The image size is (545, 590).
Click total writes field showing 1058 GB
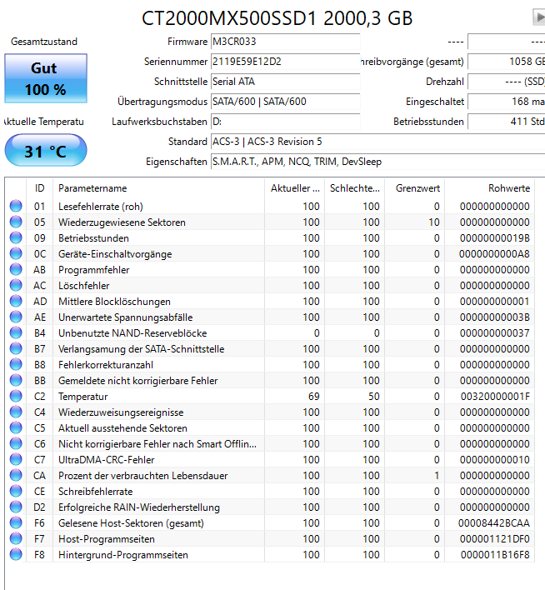click(x=506, y=62)
